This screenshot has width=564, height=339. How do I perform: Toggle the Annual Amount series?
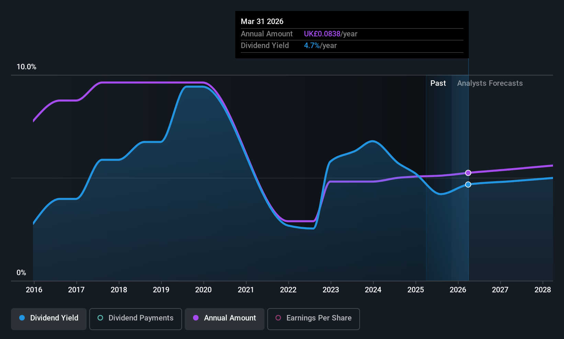225,319
